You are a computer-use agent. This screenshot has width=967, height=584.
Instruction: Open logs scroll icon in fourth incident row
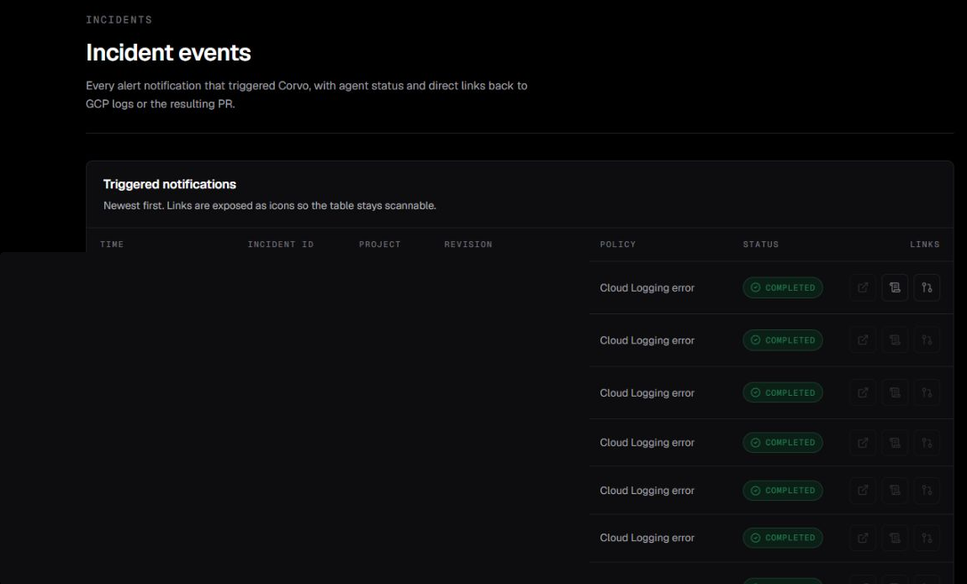pyautogui.click(x=895, y=442)
